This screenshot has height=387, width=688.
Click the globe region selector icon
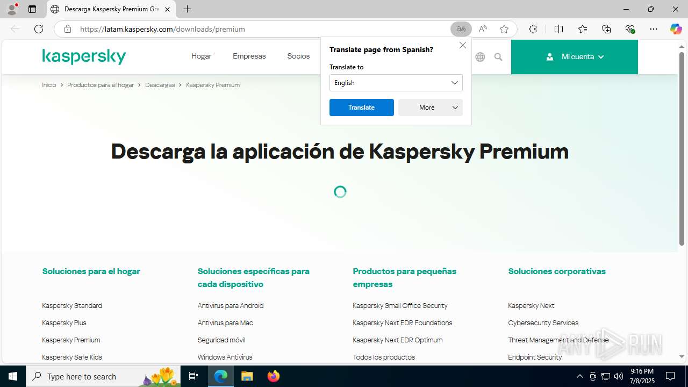[480, 56]
